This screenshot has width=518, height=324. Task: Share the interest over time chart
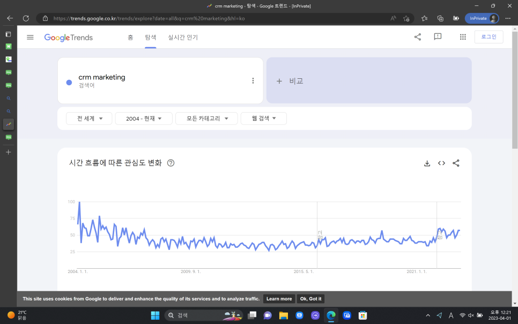tap(456, 163)
